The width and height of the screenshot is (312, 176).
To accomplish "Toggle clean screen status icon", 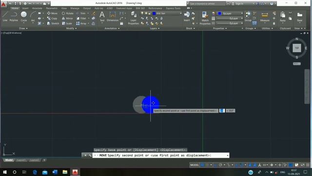I will (303, 165).
